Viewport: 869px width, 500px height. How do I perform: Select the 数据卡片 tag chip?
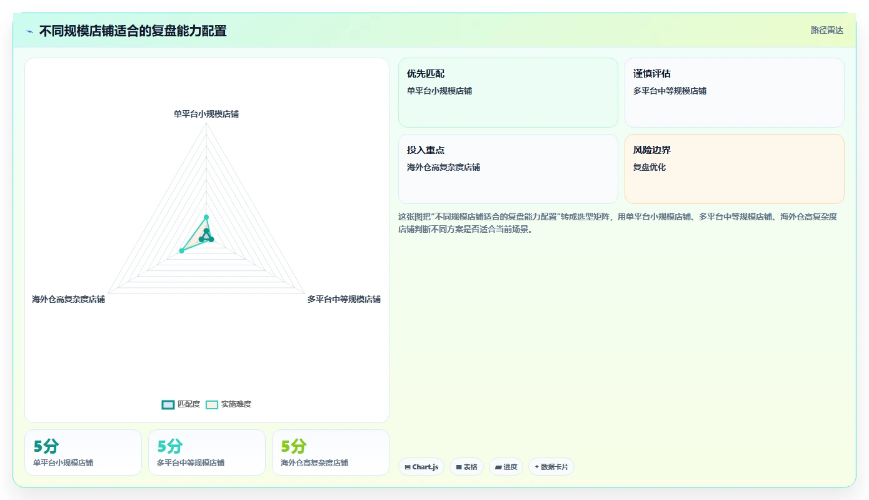(551, 467)
